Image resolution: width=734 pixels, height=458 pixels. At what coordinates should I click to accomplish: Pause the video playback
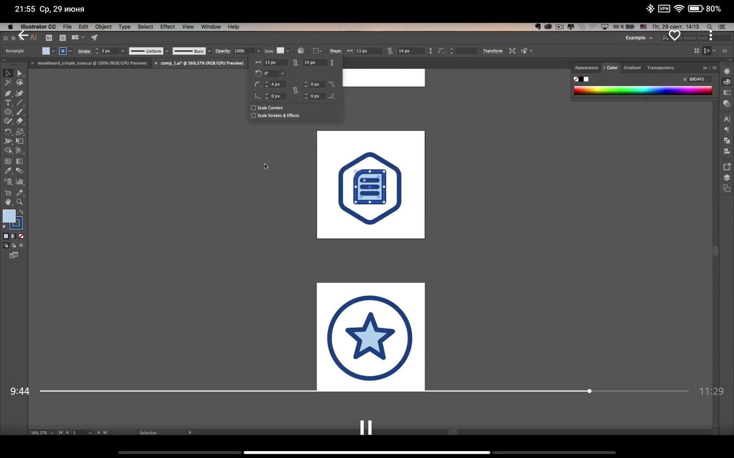tap(366, 428)
